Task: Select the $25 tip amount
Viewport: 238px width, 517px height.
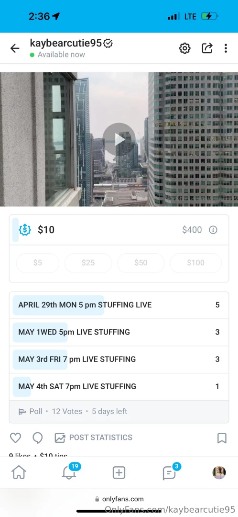Action: 88,263
